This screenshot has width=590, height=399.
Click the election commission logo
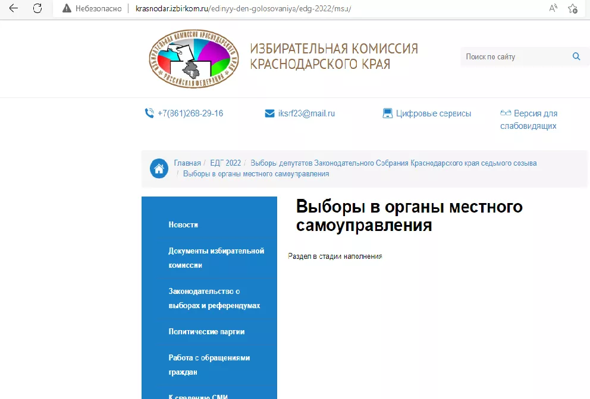[x=193, y=58]
